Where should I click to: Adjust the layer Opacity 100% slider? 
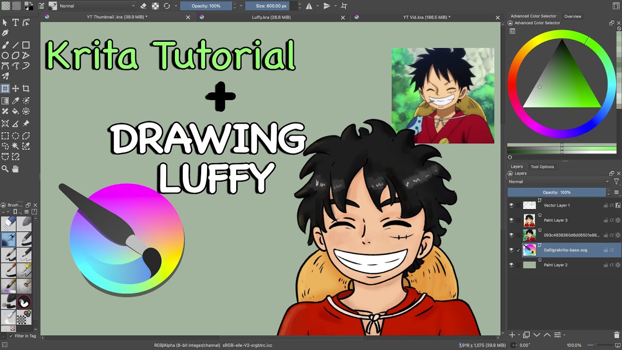click(x=557, y=192)
